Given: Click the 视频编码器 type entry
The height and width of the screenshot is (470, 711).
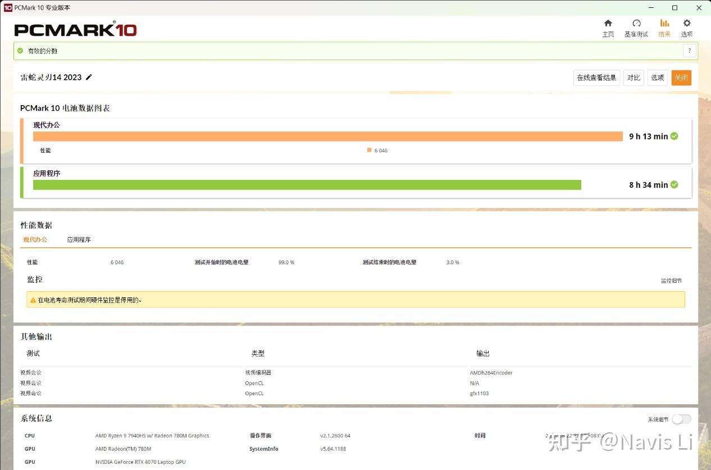Looking at the screenshot, I should (x=258, y=373).
